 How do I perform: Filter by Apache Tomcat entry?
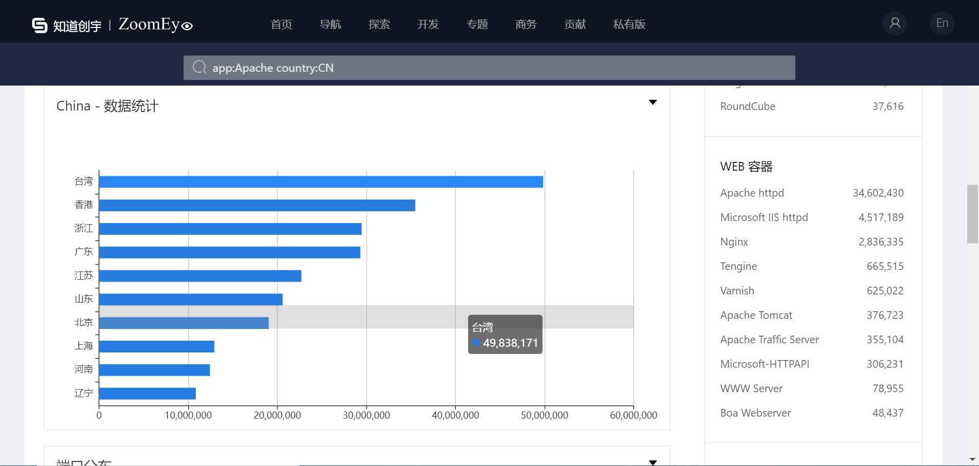756,315
